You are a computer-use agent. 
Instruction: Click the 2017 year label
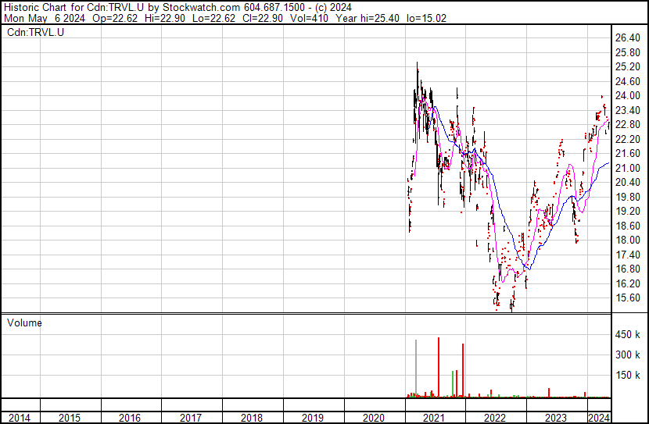(x=191, y=418)
